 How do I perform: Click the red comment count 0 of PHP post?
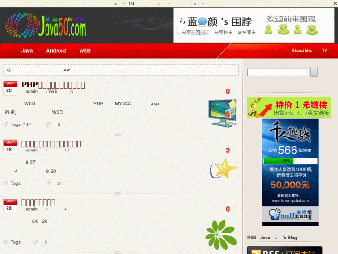(228, 91)
